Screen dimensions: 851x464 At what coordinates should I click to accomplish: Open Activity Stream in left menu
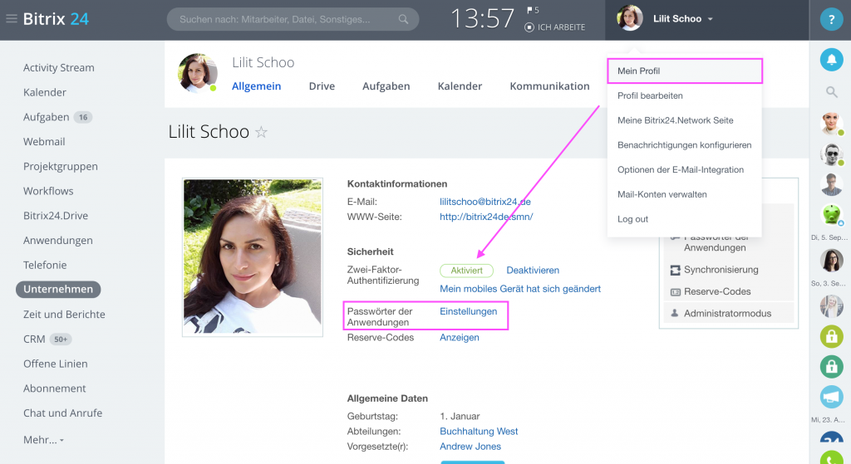point(59,68)
